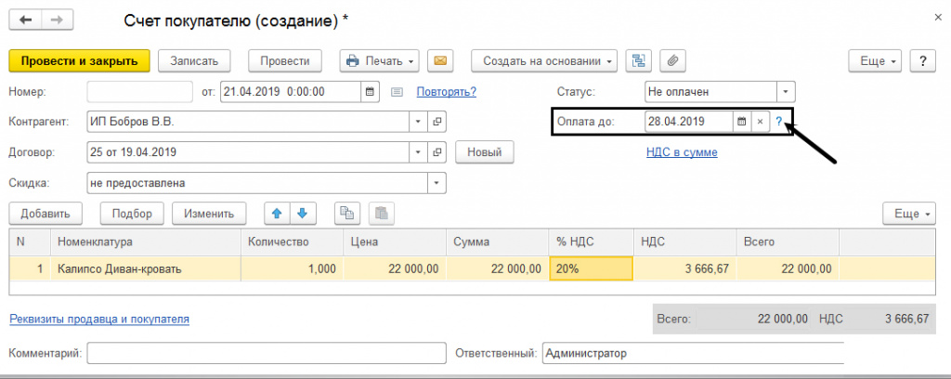Click Провести и закрыть button
Image resolution: width=951 pixels, height=379 pixels.
click(x=79, y=61)
